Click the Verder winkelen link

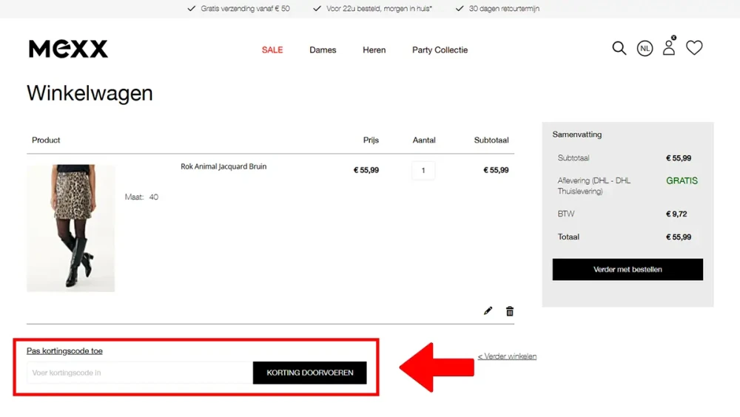507,356
